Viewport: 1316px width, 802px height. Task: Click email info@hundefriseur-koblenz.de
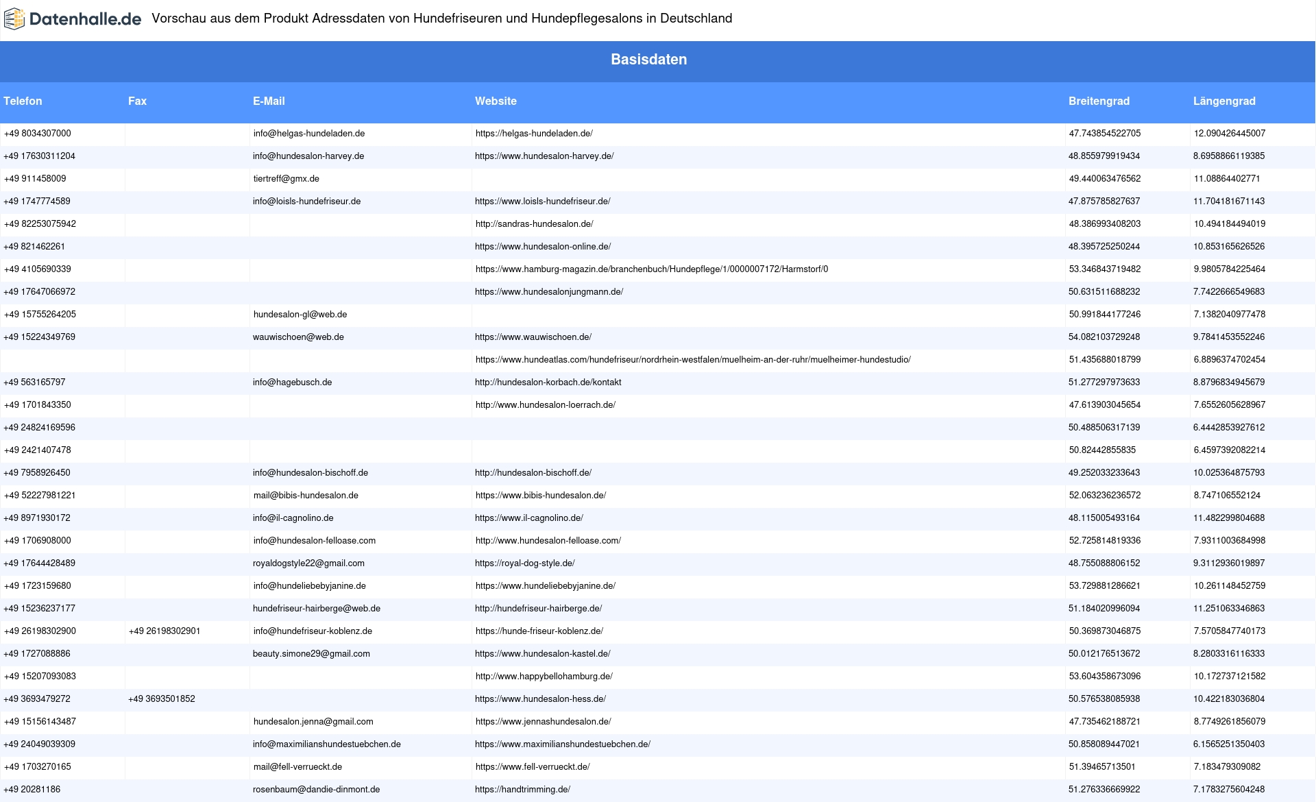[x=313, y=631]
